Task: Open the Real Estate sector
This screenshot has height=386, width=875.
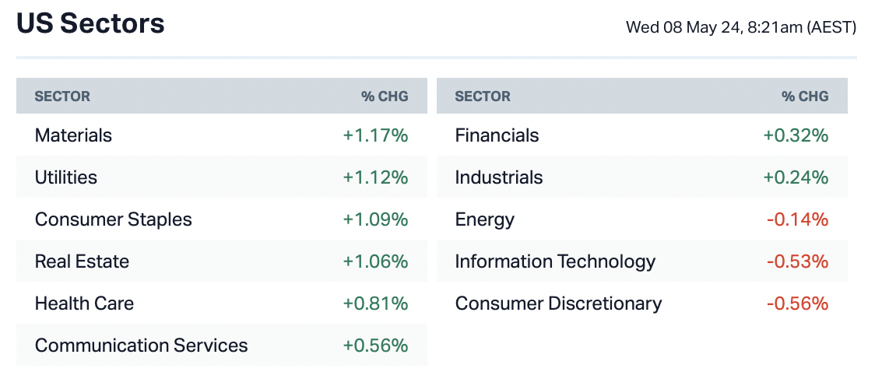Action: [x=82, y=261]
